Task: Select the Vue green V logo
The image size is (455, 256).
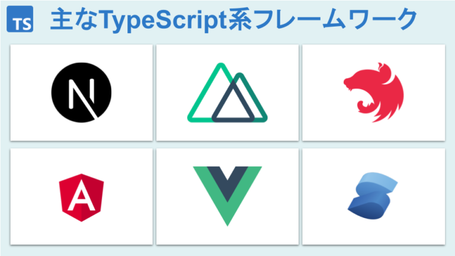Action: (227, 196)
